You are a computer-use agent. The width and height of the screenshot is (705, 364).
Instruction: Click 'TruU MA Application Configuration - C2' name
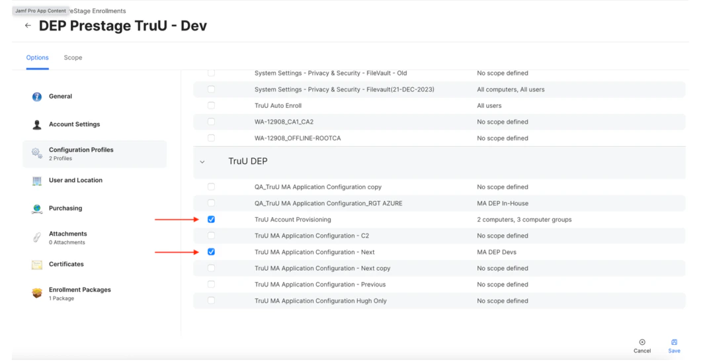tap(311, 236)
